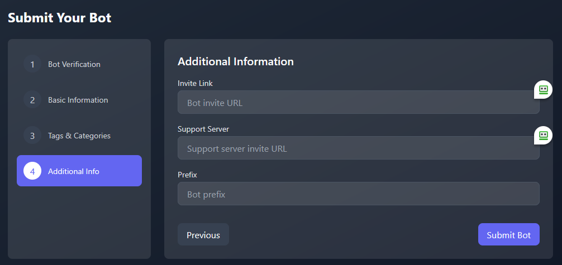Click the white step 4 number circle
The height and width of the screenshot is (265, 562).
pyautogui.click(x=32, y=171)
